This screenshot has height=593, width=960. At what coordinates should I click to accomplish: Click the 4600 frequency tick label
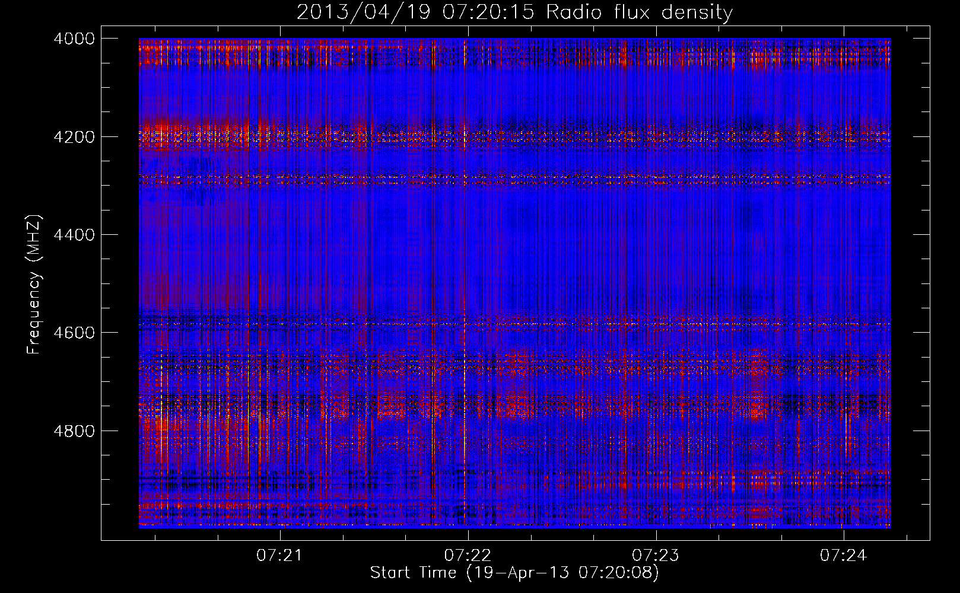click(x=74, y=333)
